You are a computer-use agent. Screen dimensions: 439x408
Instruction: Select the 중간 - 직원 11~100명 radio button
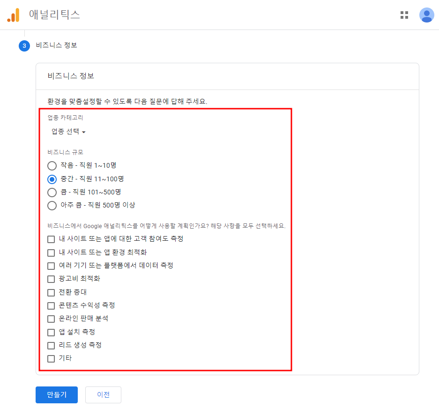[x=52, y=179]
